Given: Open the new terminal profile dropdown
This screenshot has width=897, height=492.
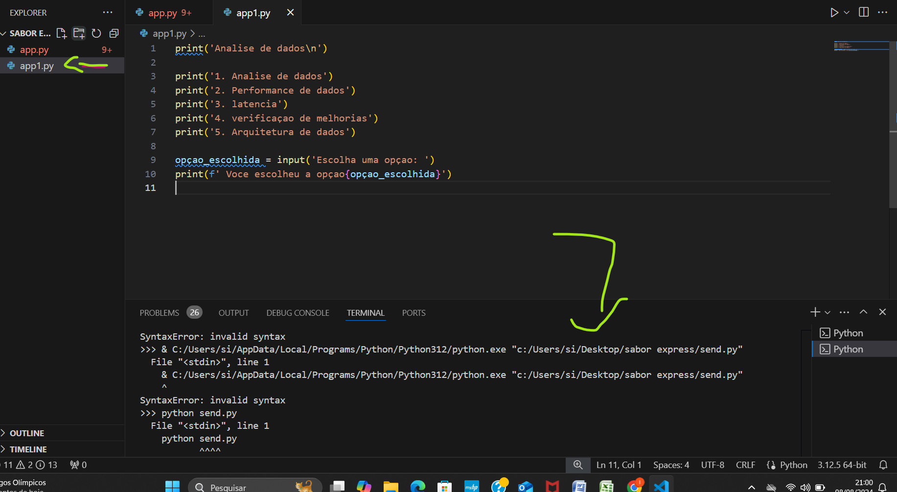Looking at the screenshot, I should click(x=828, y=312).
